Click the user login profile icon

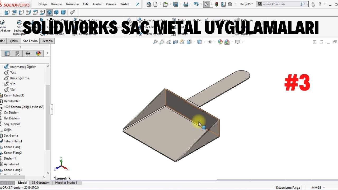pyautogui.click(x=313, y=4)
